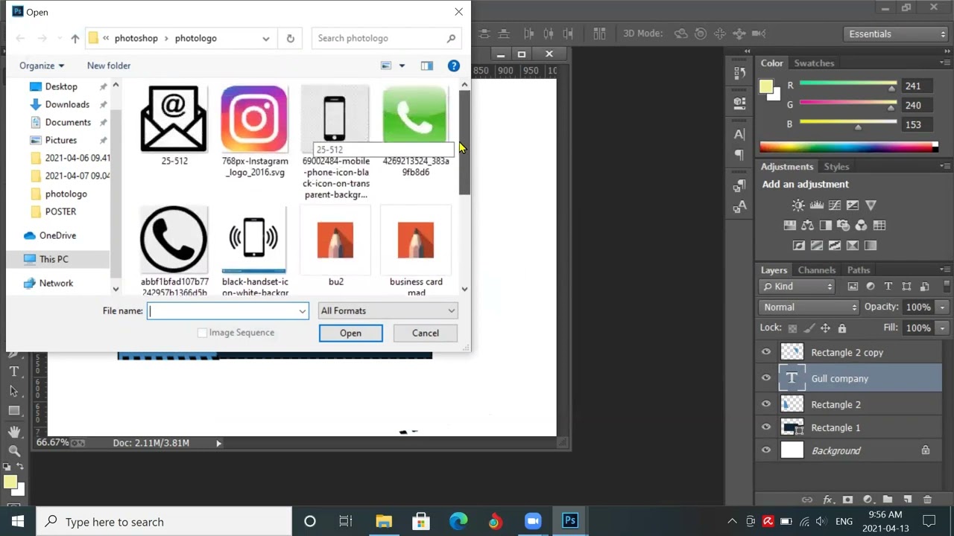Open the Kind layer filter dropdown
The width and height of the screenshot is (954, 536).
pos(797,287)
